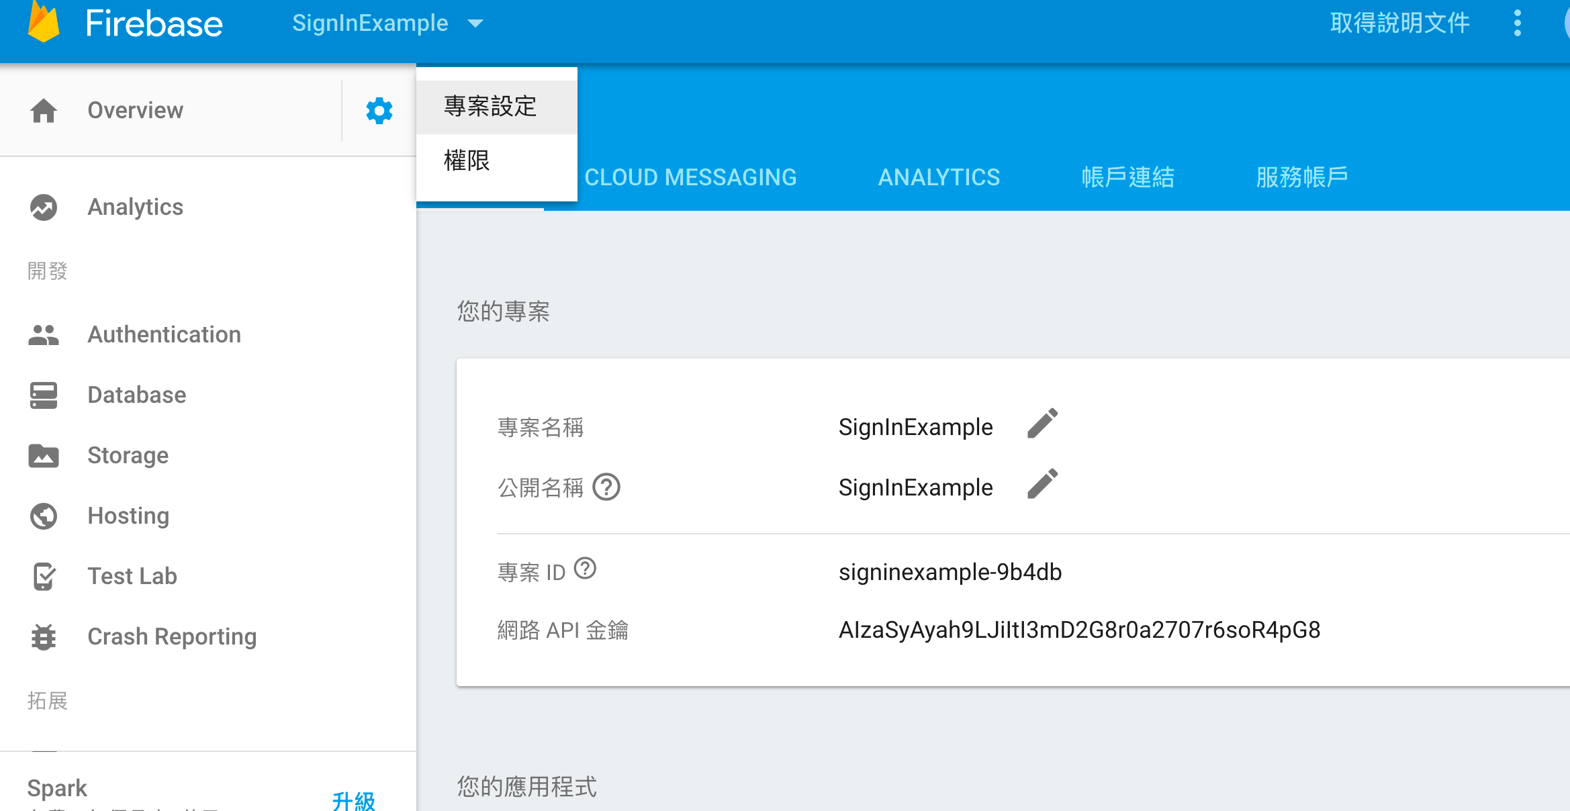The image size is (1570, 811).
Task: Switch to the ANALYTICS tab
Action: [x=939, y=177]
